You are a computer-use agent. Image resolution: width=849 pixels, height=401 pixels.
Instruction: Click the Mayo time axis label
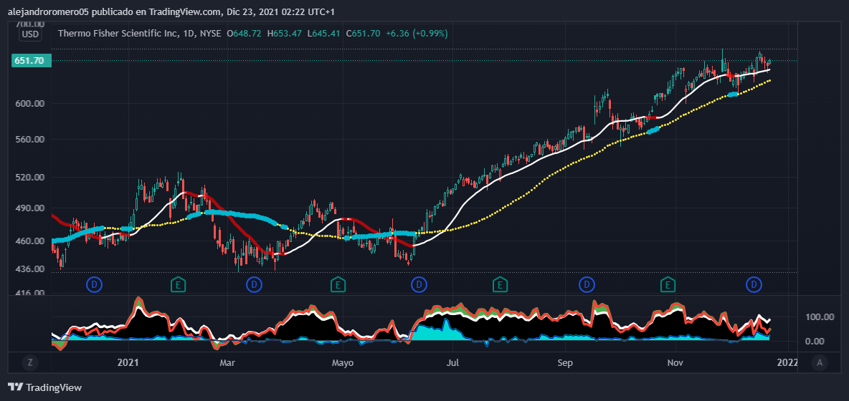(x=343, y=362)
